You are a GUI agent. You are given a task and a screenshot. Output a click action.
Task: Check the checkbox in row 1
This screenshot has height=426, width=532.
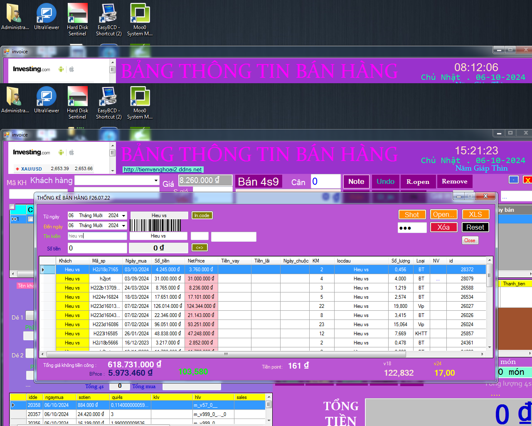pos(30,219)
